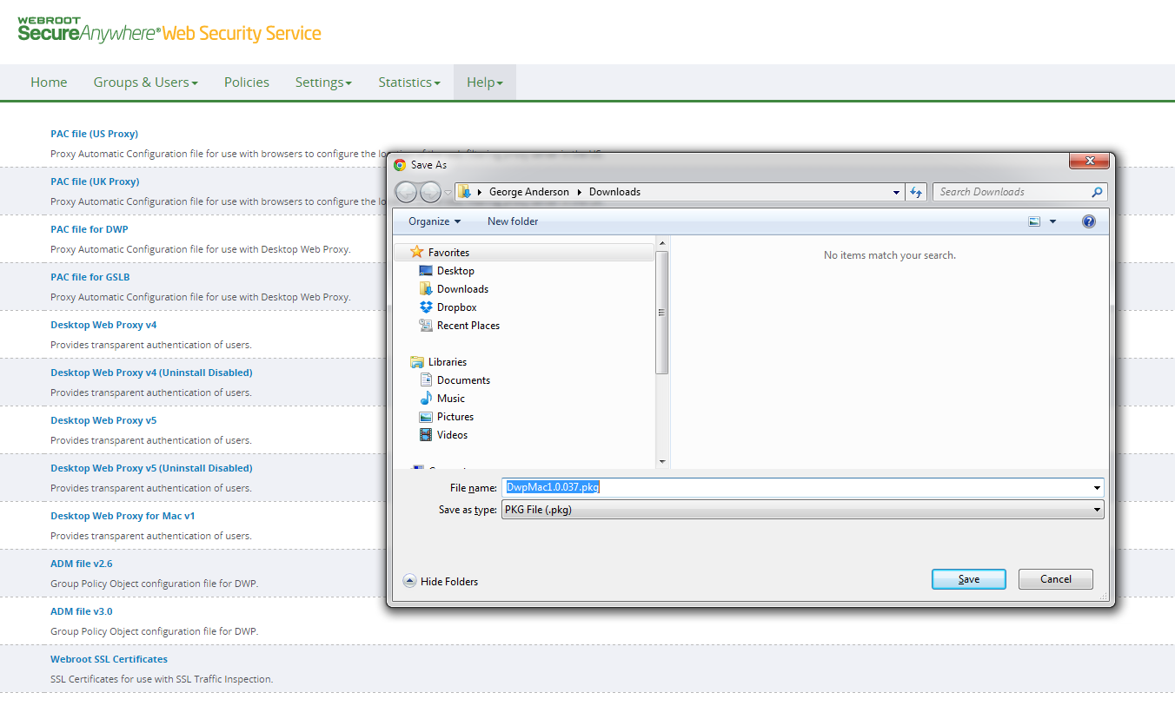The image size is (1175, 706).
Task: Open the Statistics dropdown menu
Action: coord(409,82)
